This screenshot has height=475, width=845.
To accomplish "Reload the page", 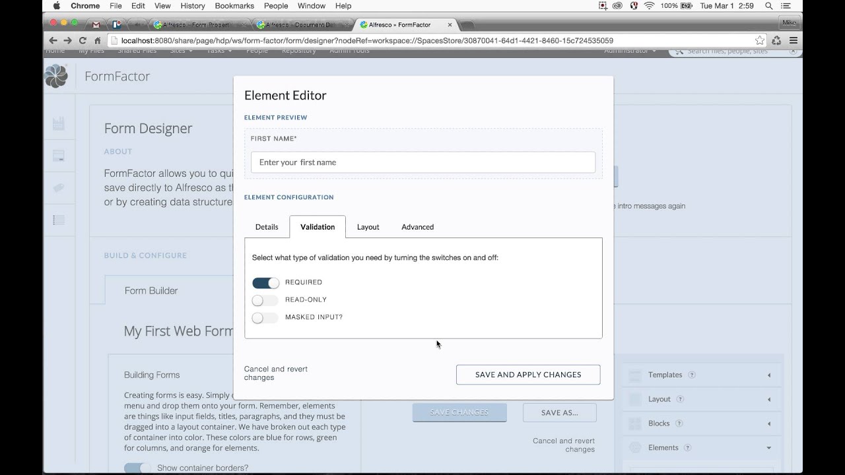I will tap(83, 40).
